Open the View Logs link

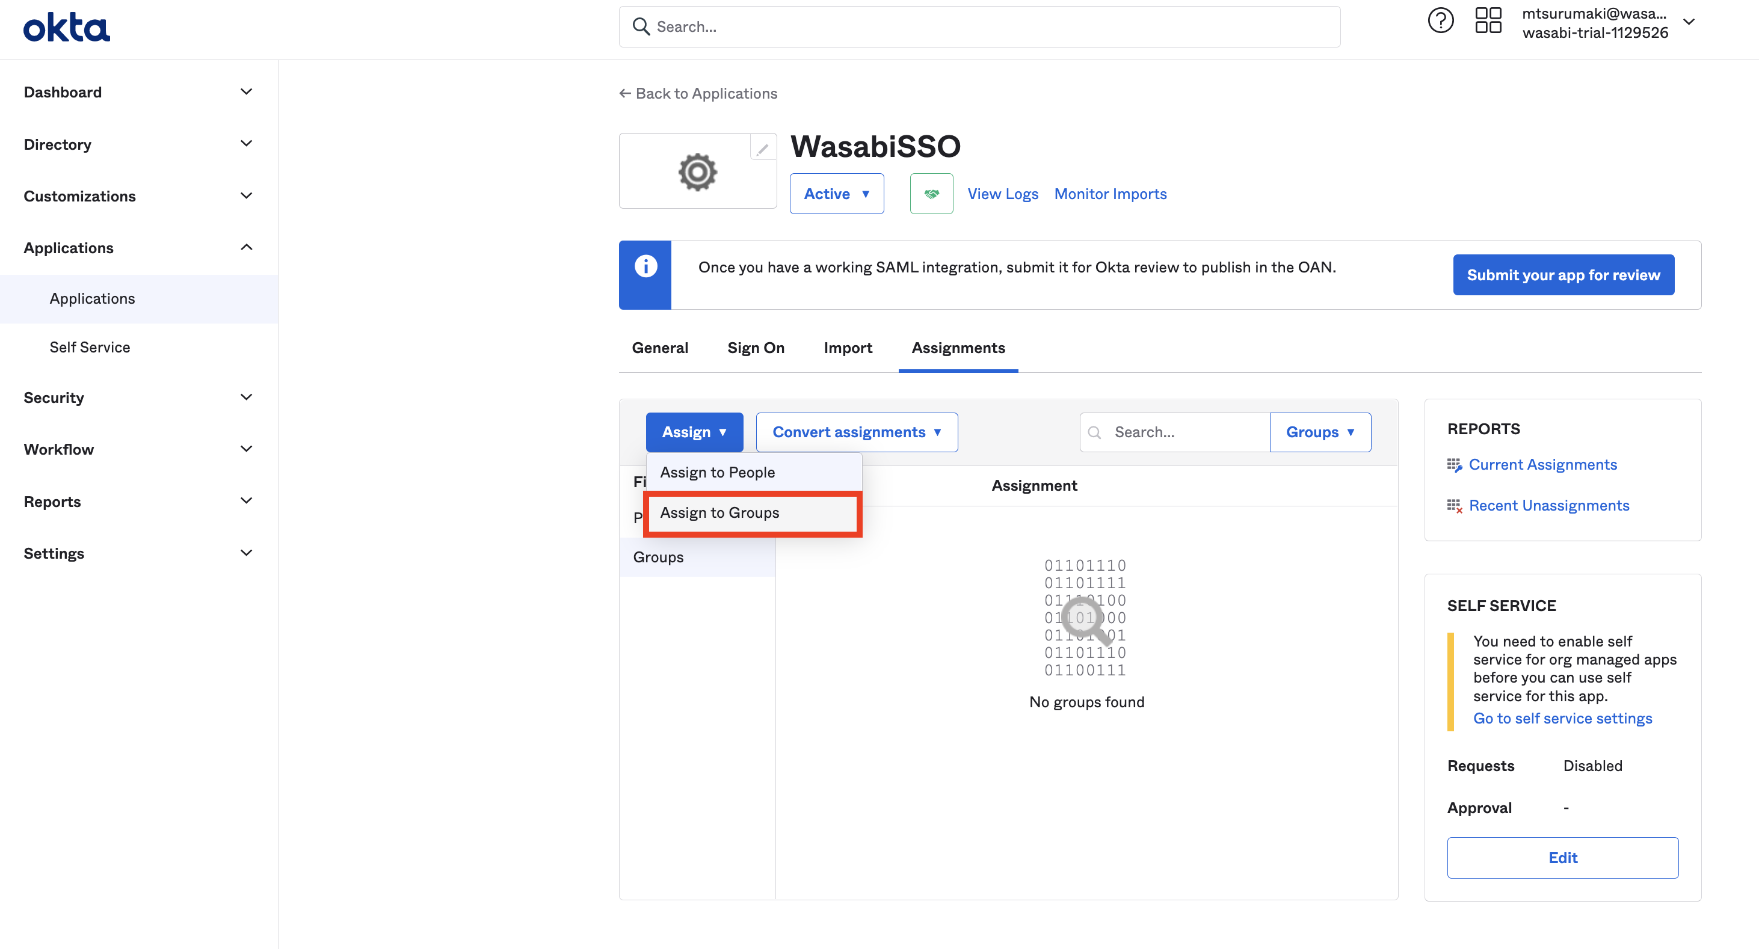(1002, 194)
